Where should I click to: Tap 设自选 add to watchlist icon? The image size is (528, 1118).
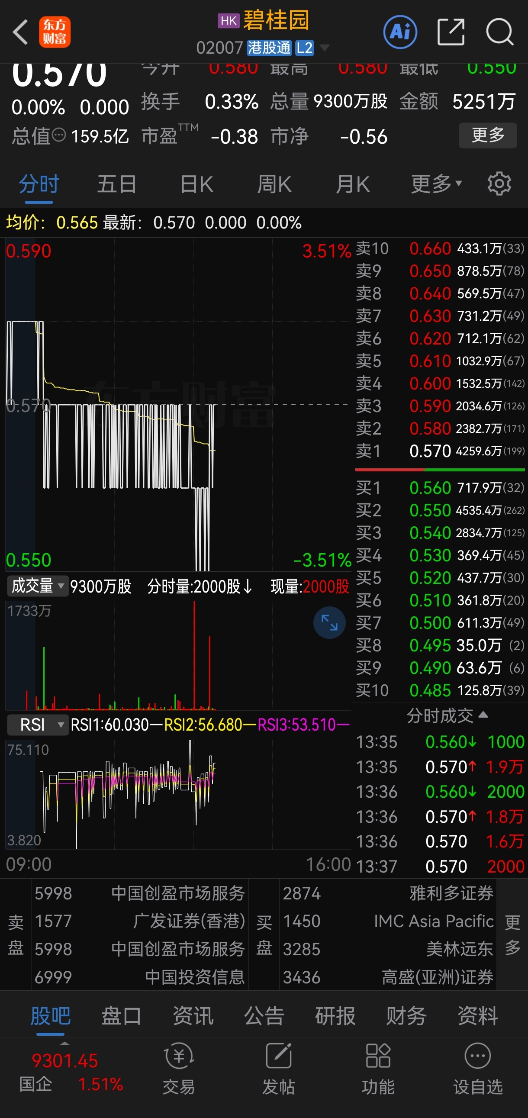click(x=478, y=1068)
